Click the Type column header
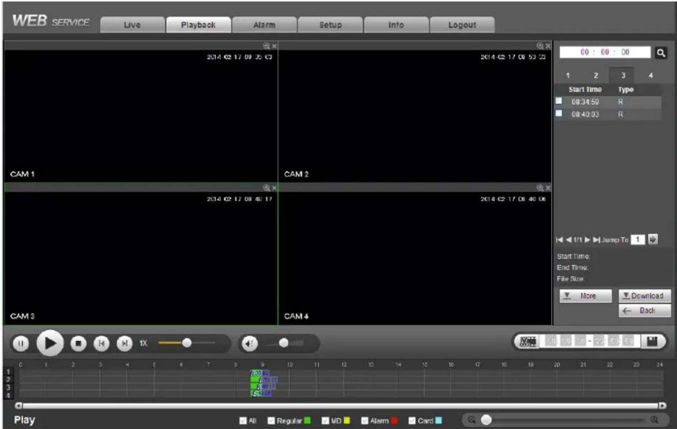677x429 pixels. click(x=625, y=89)
